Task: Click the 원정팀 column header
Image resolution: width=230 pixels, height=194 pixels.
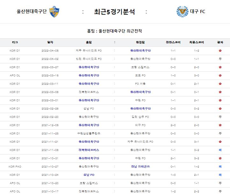Action: pyautogui.click(x=140, y=42)
